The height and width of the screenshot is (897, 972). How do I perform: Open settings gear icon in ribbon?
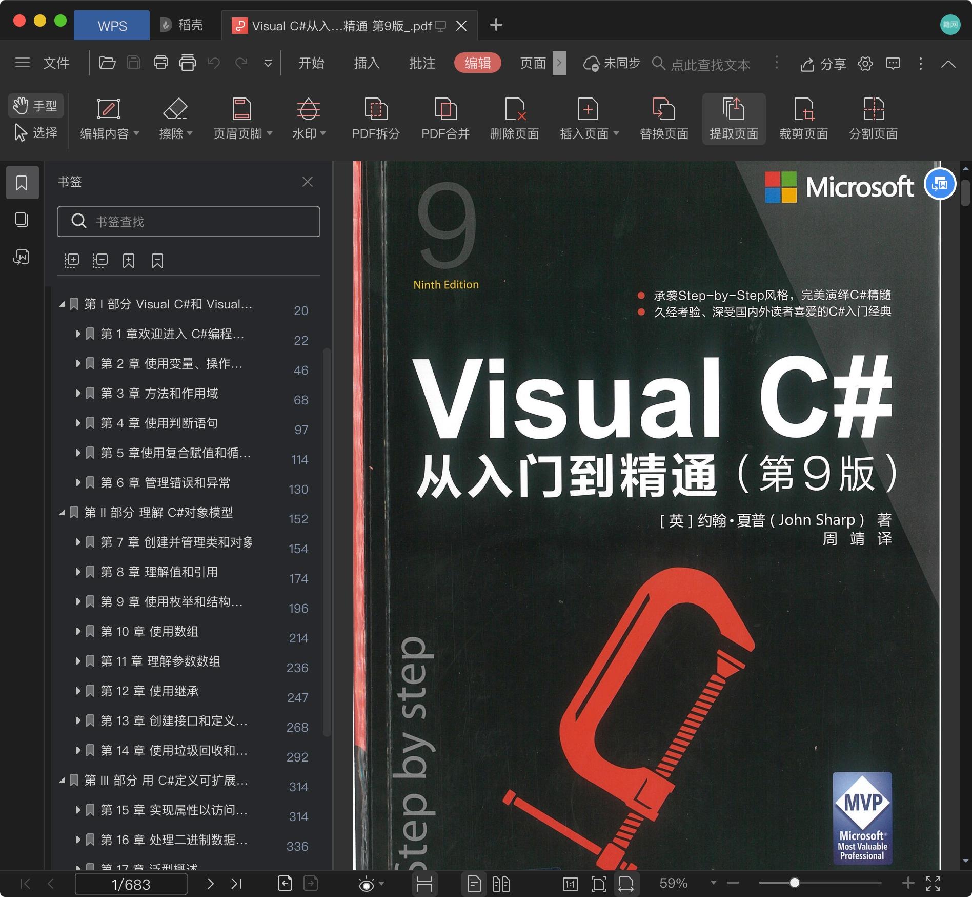pos(865,64)
